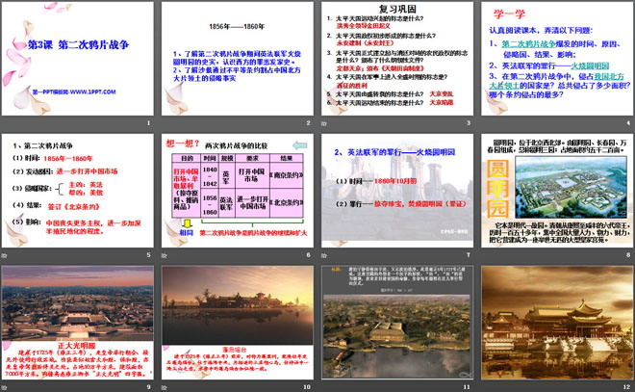Click the 相同 label on slide 6

tap(187, 233)
